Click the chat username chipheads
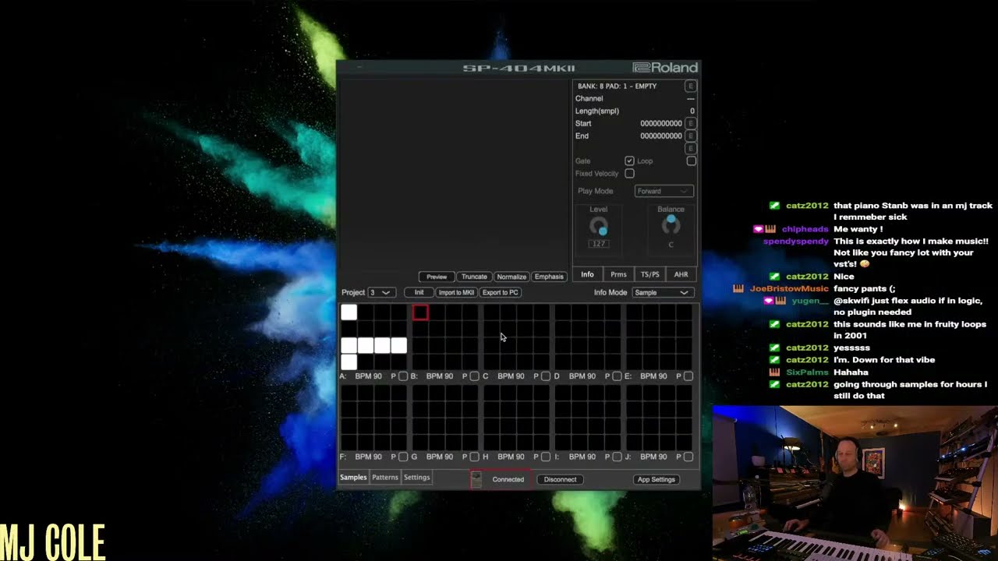This screenshot has width=998, height=561. 805,229
